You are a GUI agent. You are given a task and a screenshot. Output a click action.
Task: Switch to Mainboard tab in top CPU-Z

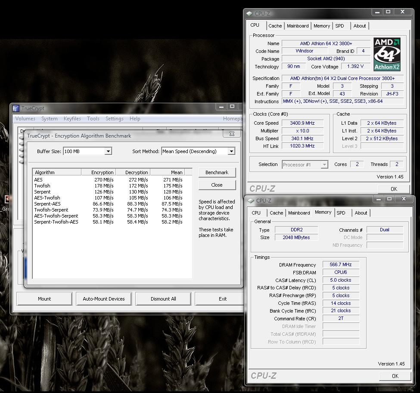(298, 26)
